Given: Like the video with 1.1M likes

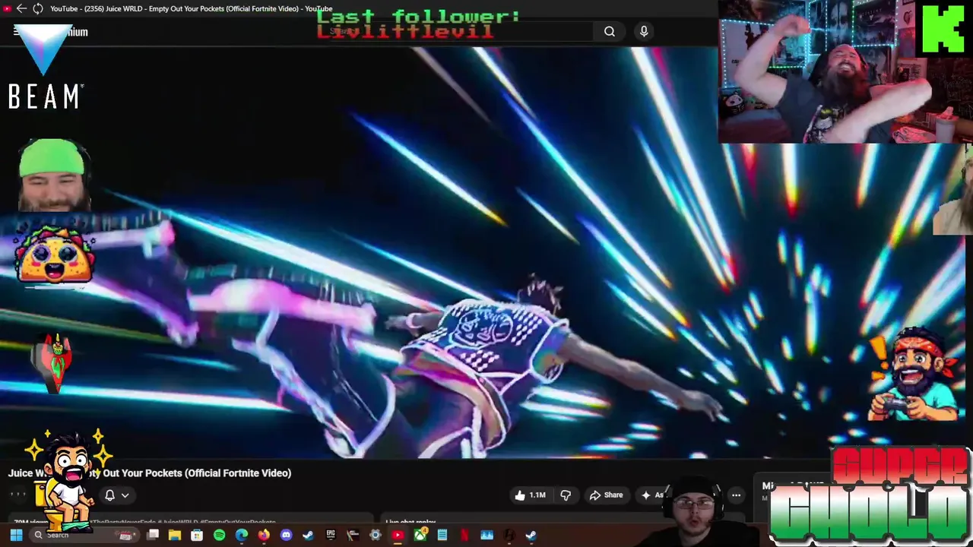Looking at the screenshot, I should 530,495.
